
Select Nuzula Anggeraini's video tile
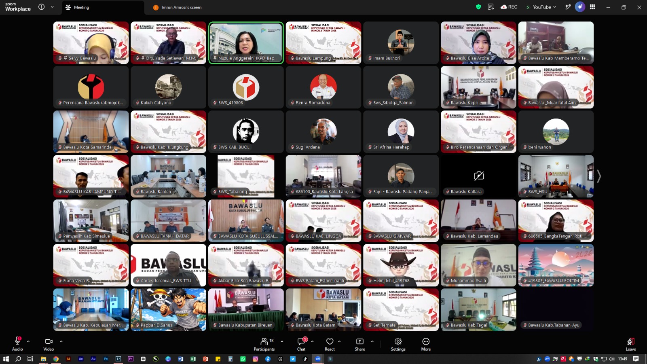[x=246, y=42]
